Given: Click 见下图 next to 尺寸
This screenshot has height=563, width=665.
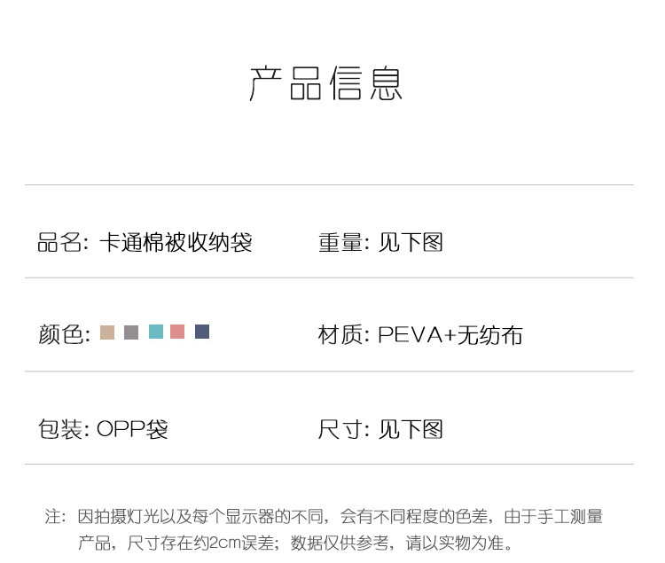Looking at the screenshot, I should (411, 429).
